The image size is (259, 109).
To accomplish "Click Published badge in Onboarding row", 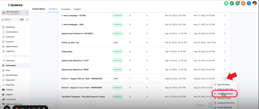I will (117, 52).
